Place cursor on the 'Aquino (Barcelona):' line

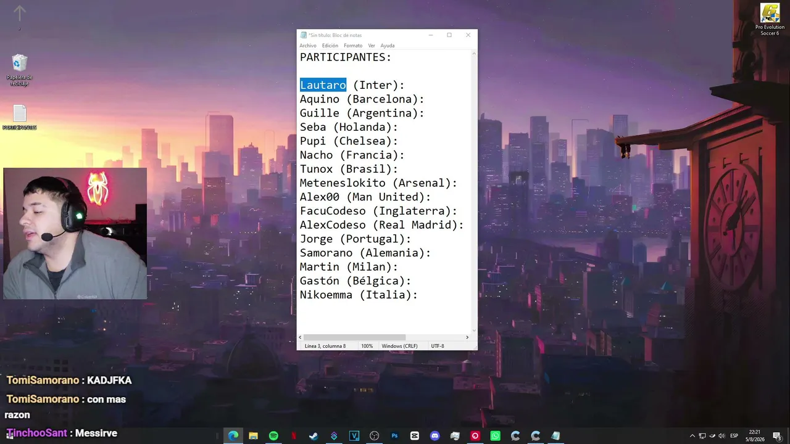(362, 99)
